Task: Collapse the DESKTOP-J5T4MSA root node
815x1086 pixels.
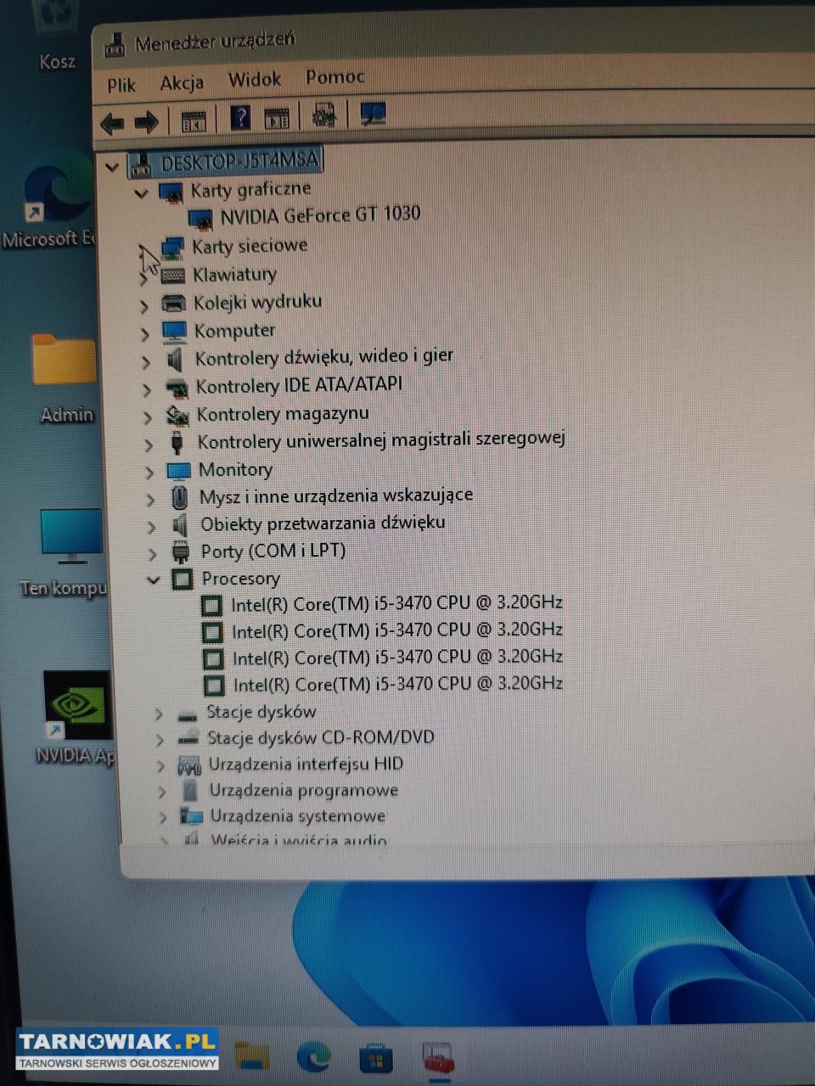Action: click(x=111, y=166)
